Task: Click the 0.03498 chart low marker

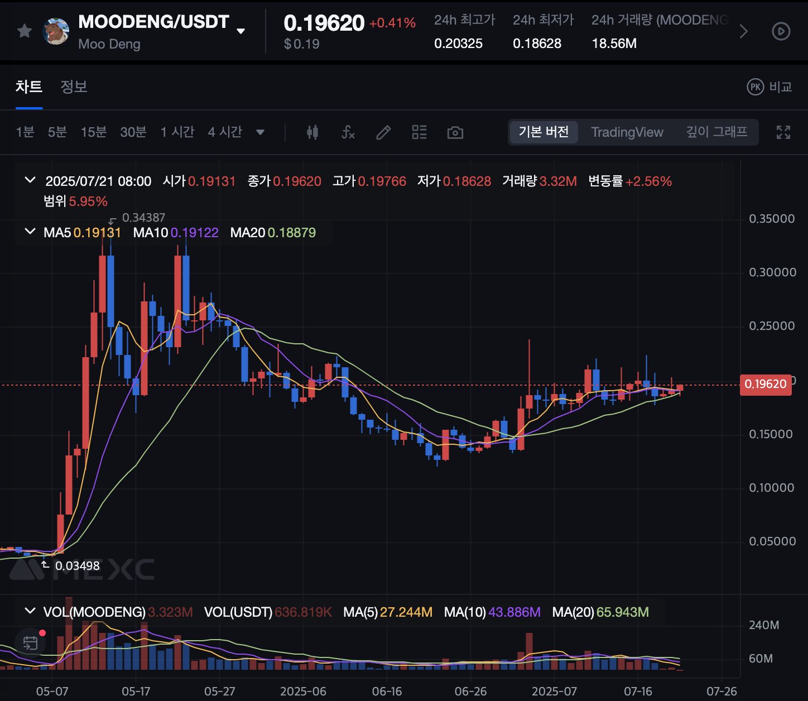Action: point(77,566)
